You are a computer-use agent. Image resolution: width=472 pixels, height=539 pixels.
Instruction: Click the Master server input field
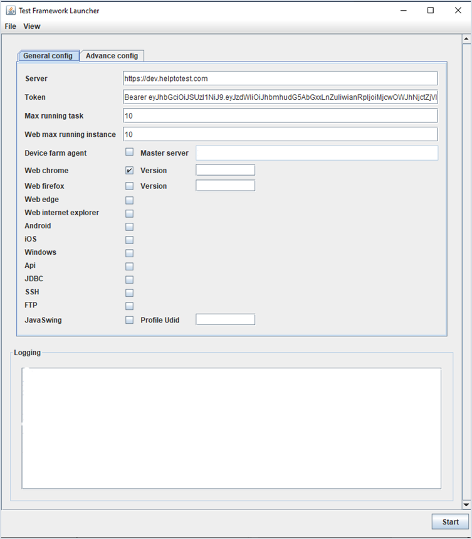[317, 153]
